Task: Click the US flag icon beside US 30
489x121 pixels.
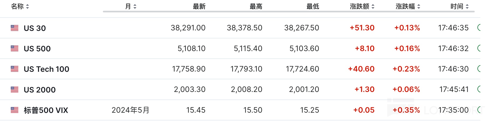Action: tap(15, 28)
